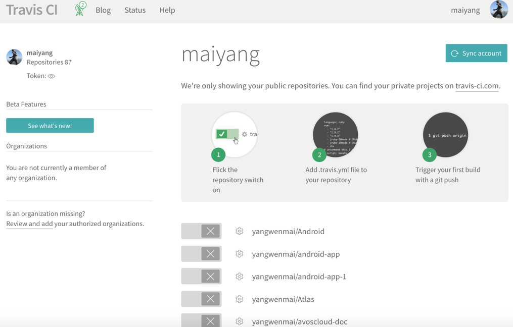
Task: Reveal the token with the eye icon
Action: pos(52,76)
